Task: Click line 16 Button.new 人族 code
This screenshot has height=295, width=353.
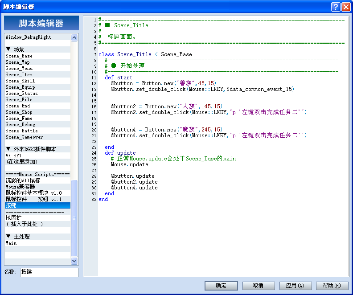Action: pyautogui.click(x=167, y=107)
